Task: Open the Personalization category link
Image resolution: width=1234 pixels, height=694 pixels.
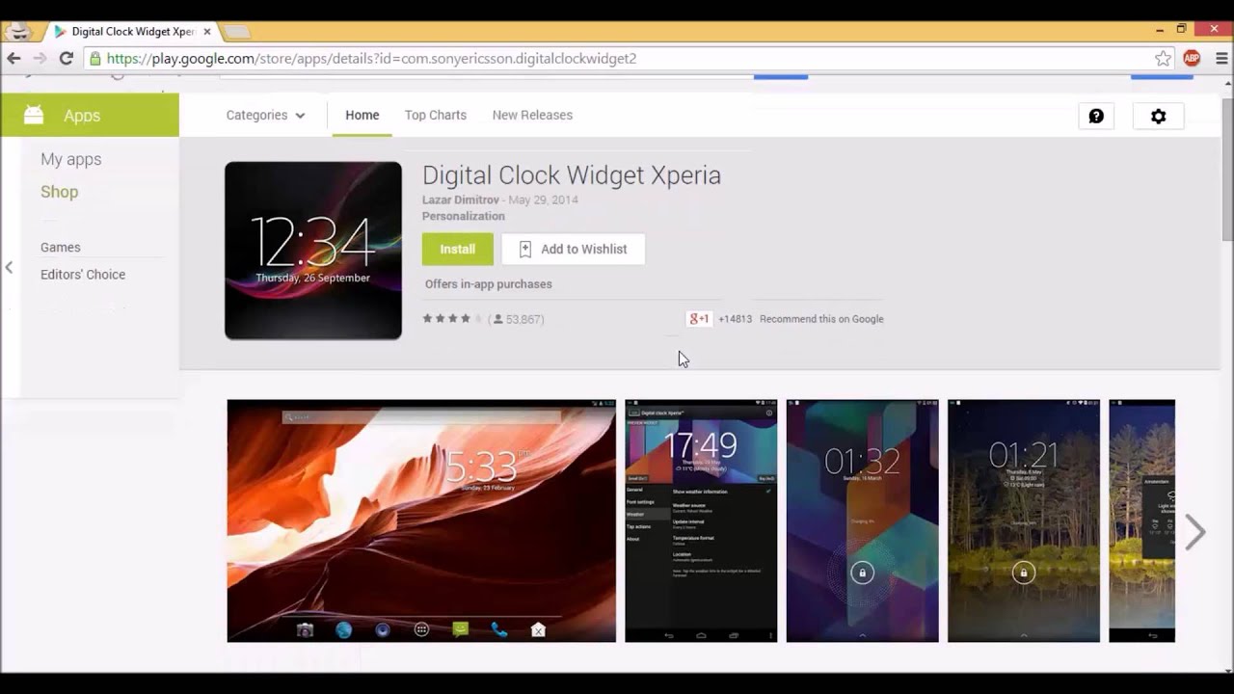Action: [x=464, y=216]
